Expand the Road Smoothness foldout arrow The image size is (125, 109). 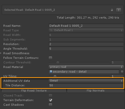1,53
